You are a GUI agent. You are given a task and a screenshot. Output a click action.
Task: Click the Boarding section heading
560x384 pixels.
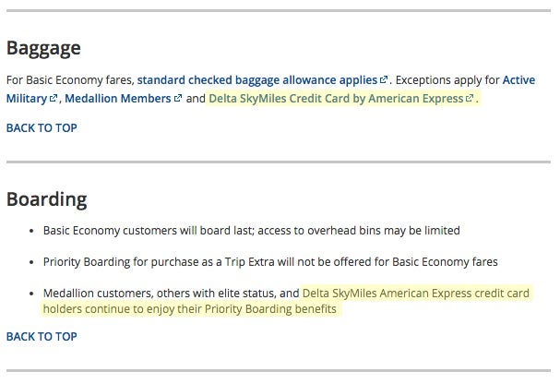point(47,198)
